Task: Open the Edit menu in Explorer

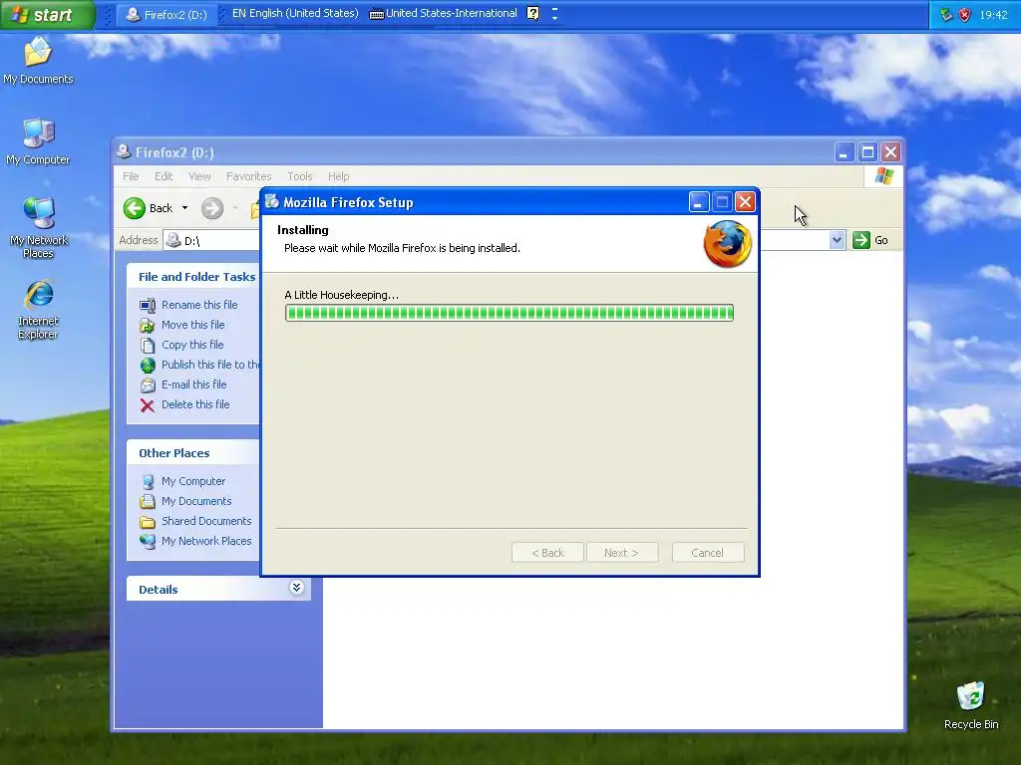Action: click(x=164, y=176)
